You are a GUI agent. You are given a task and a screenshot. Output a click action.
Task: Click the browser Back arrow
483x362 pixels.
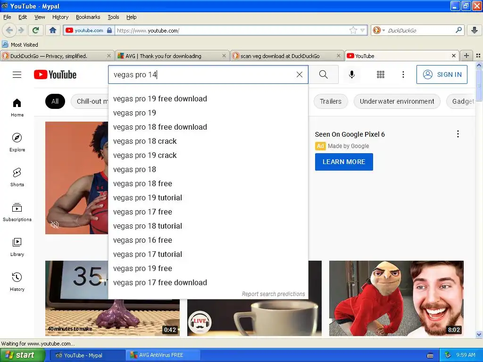click(x=9, y=30)
